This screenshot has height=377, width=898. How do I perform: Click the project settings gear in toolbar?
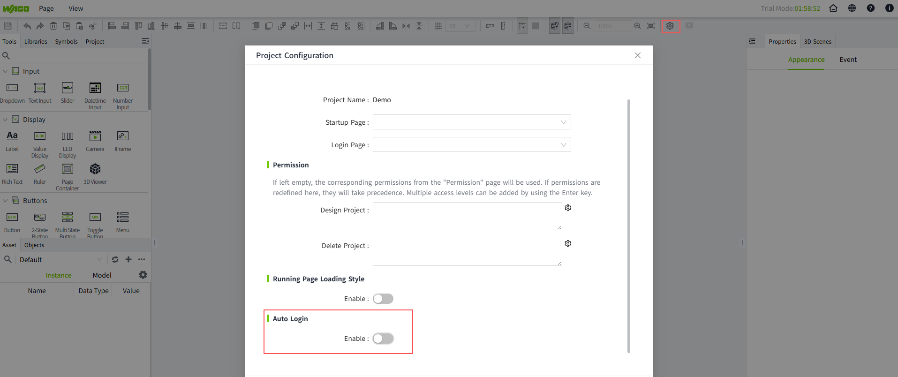click(670, 26)
